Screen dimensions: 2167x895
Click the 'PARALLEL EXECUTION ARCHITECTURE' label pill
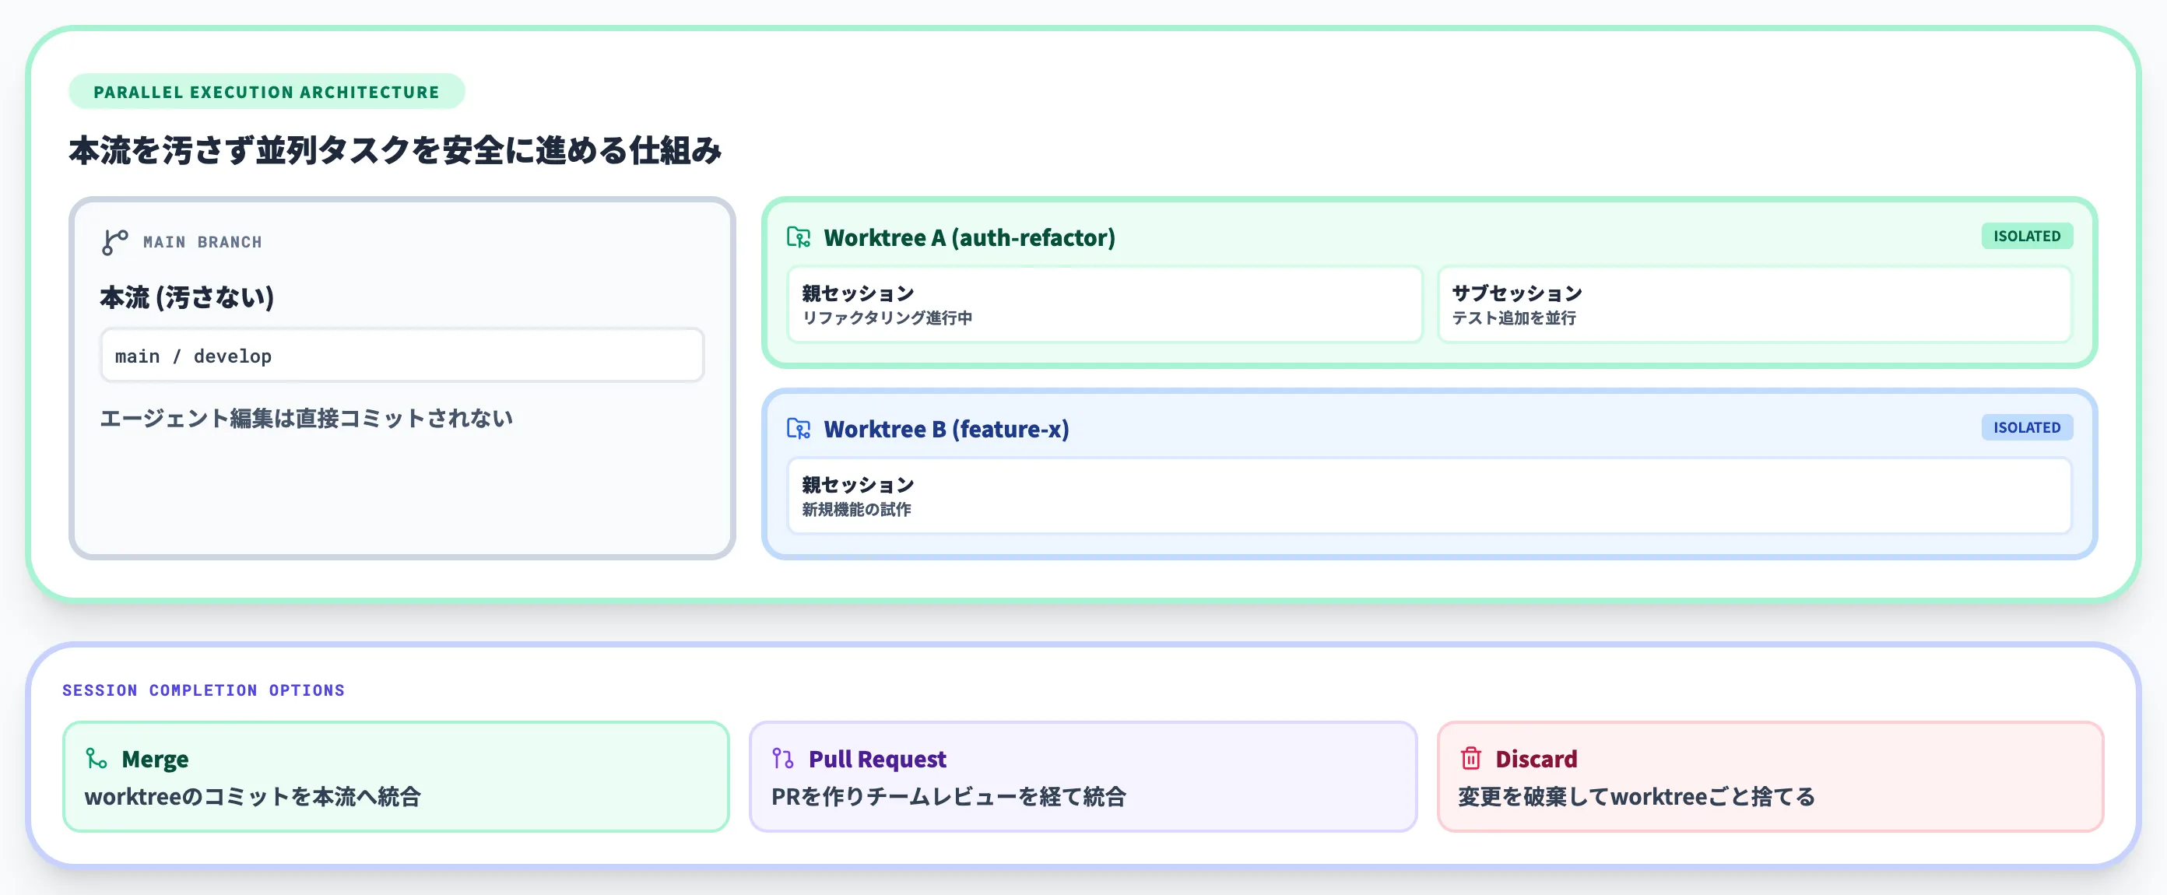click(266, 92)
